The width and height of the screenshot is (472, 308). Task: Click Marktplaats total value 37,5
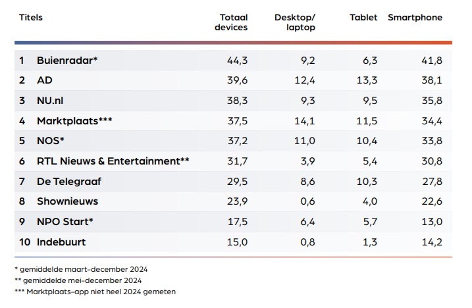click(238, 121)
